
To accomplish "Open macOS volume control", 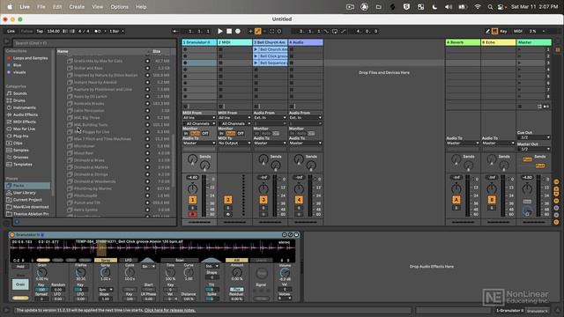I will tap(449, 7).
